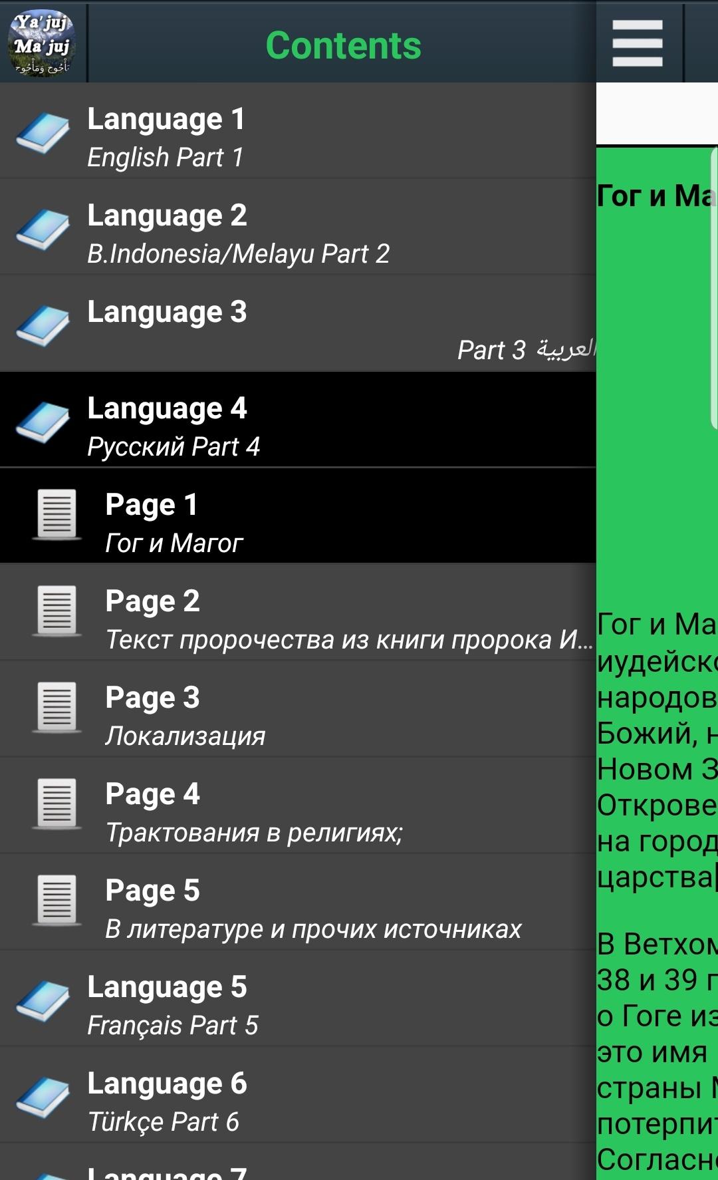Image resolution: width=718 pixels, height=1180 pixels.
Task: Open Page 1 Гог и Магог
Action: (298, 517)
